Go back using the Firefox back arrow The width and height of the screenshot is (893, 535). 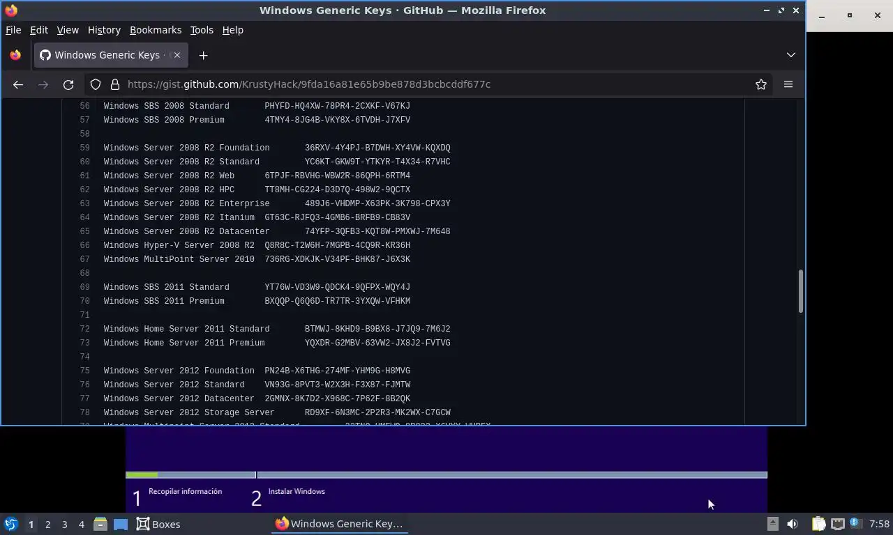[18, 84]
